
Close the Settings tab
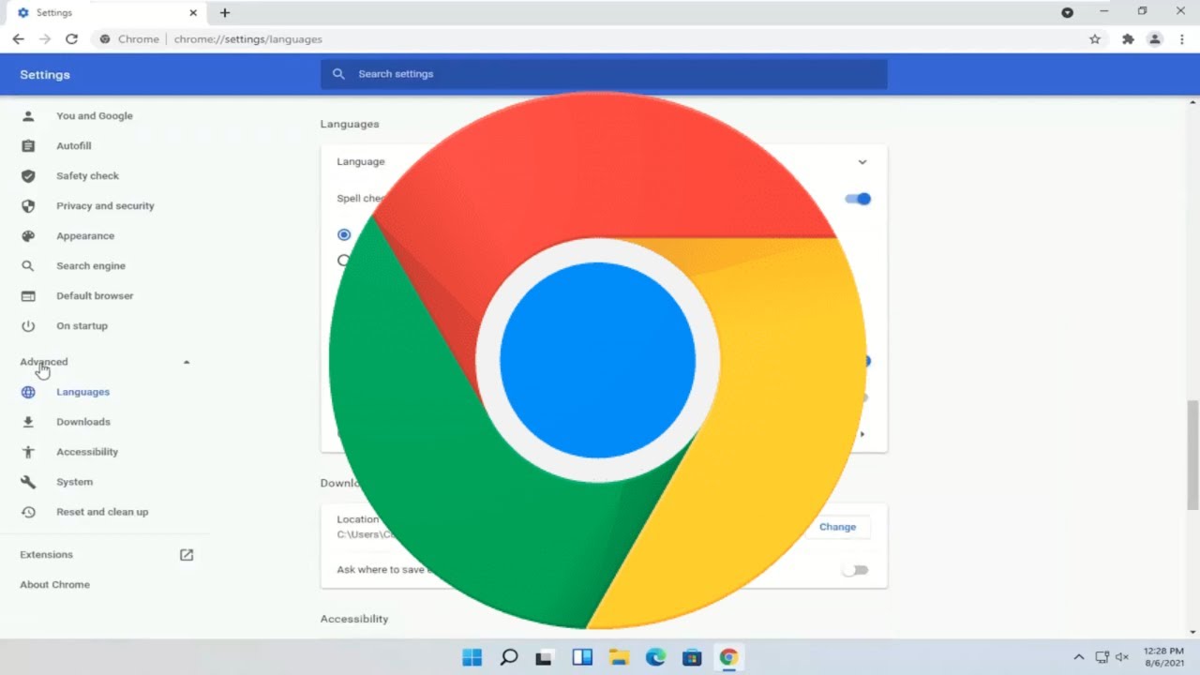193,13
